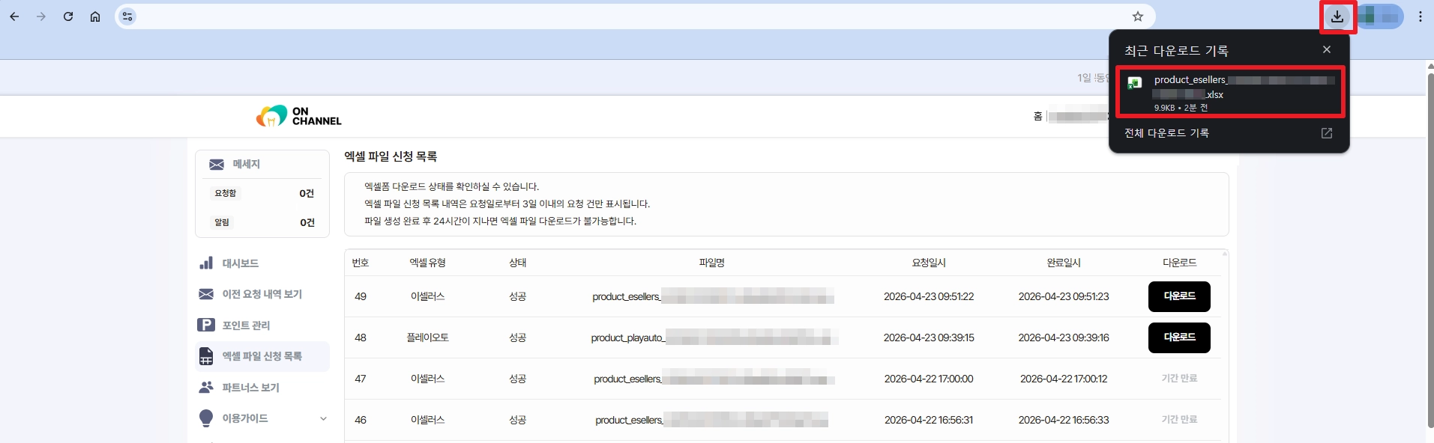Click the 홈 link in header

pyautogui.click(x=1037, y=116)
